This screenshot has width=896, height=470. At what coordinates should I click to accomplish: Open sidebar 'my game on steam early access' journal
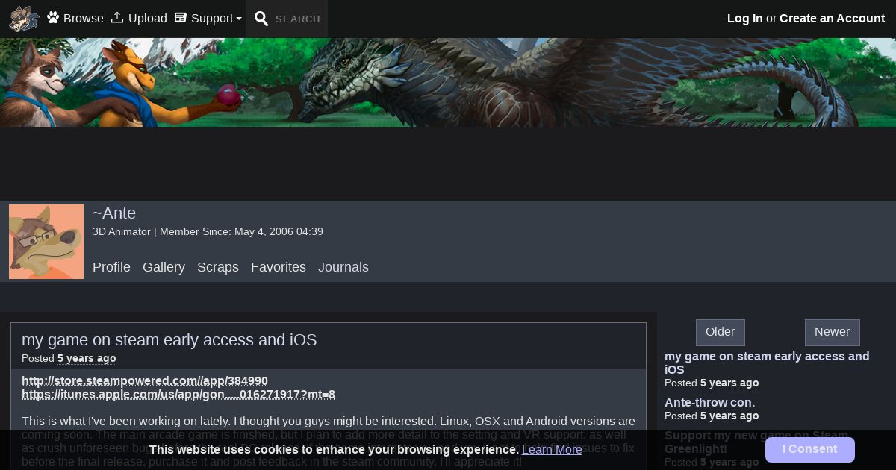click(x=767, y=363)
